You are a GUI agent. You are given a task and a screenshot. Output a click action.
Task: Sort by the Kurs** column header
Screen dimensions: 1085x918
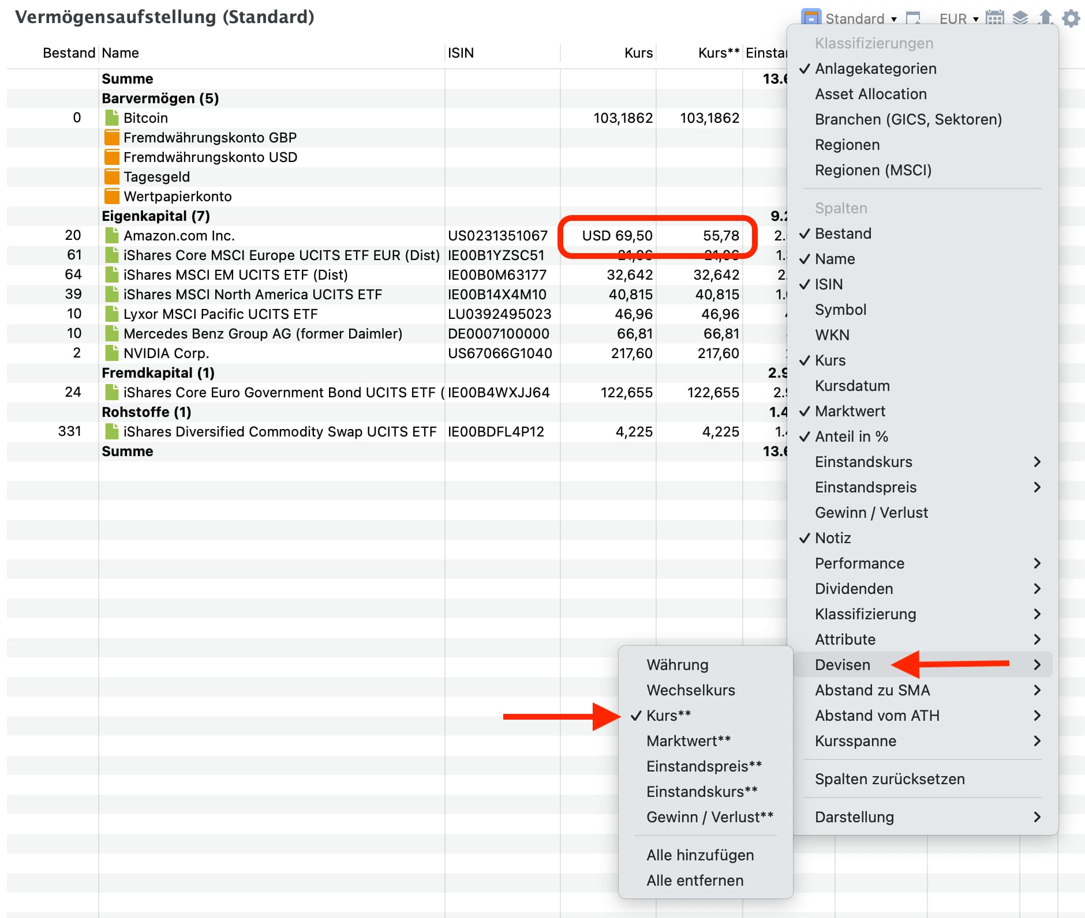[x=699, y=53]
